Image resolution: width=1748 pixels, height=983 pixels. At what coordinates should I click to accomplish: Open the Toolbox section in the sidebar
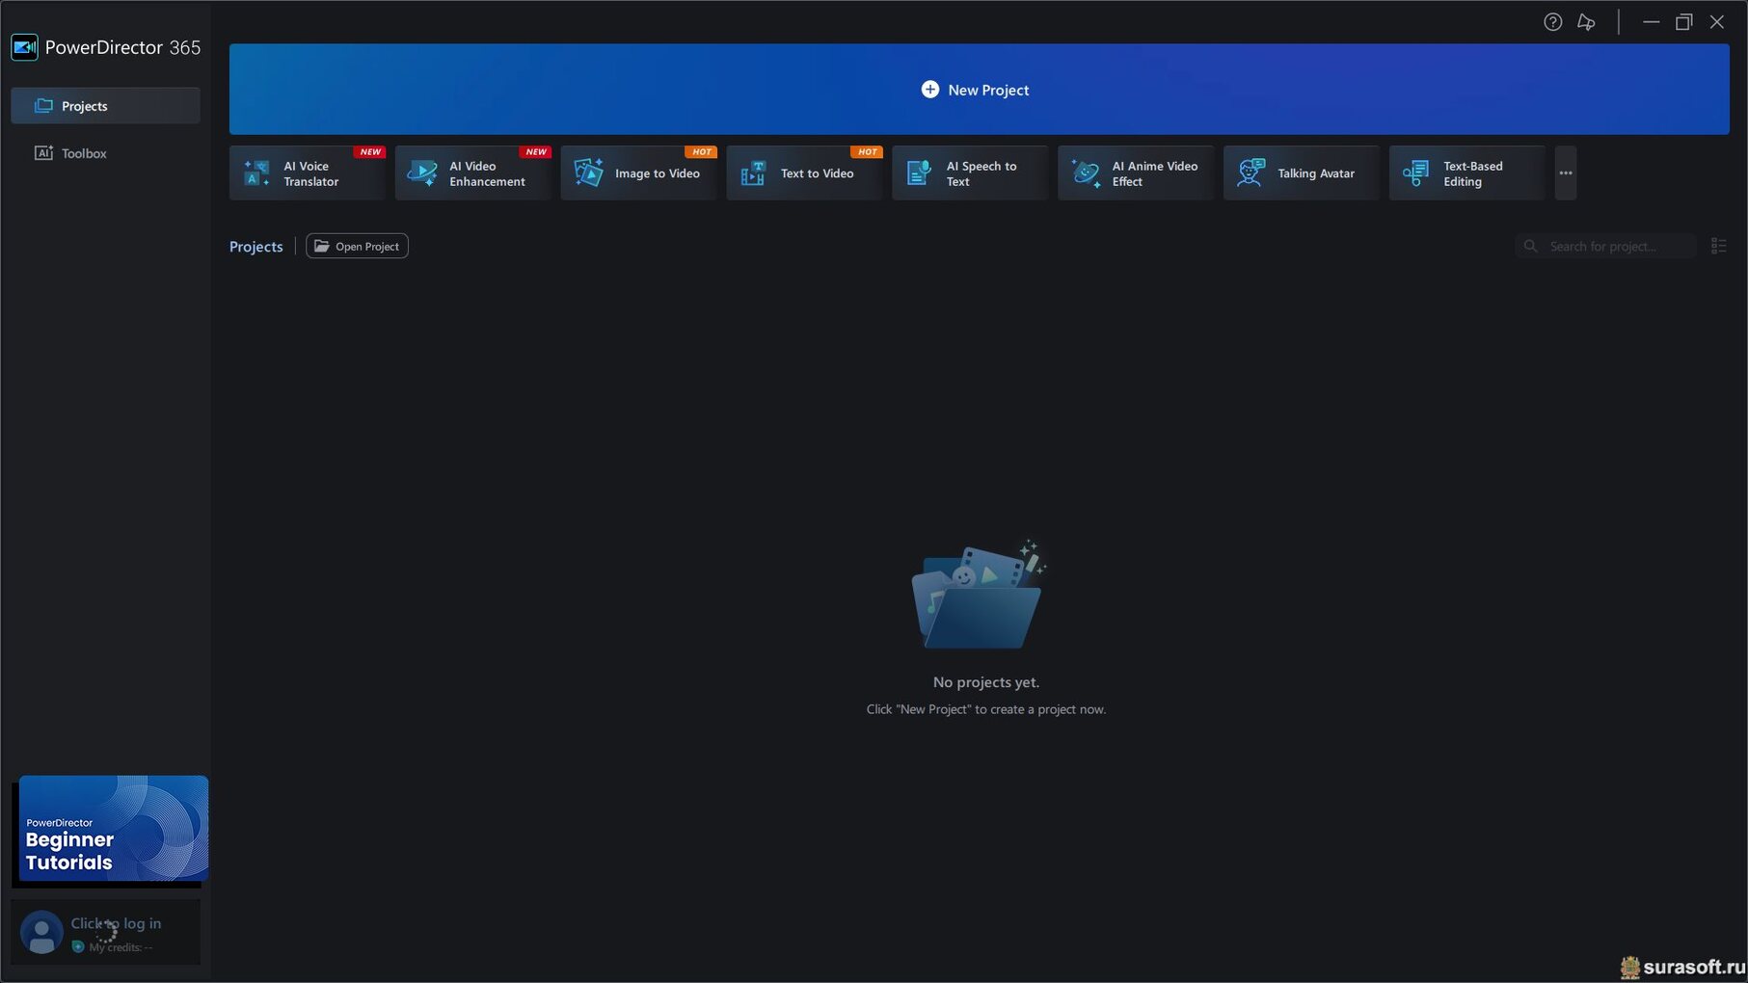pos(105,153)
